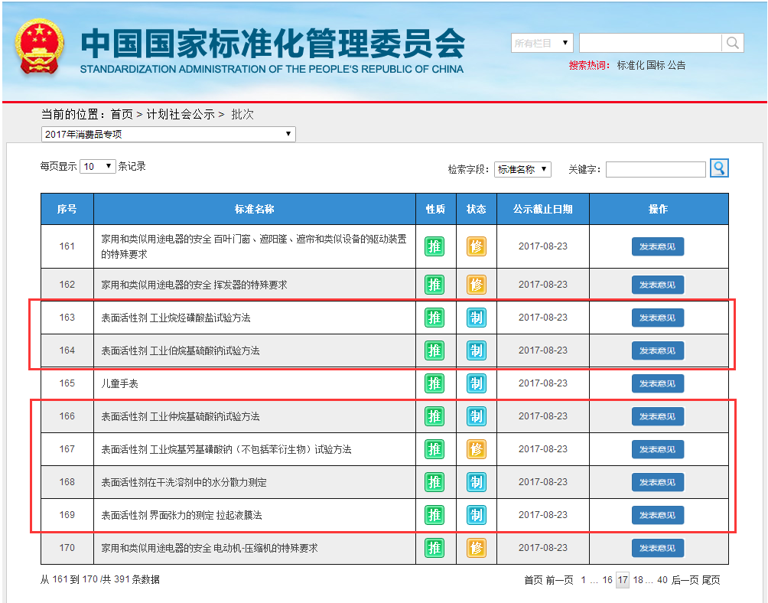The image size is (768, 603).
Task: Click the blue keyword search magnifier icon
Action: (x=719, y=168)
